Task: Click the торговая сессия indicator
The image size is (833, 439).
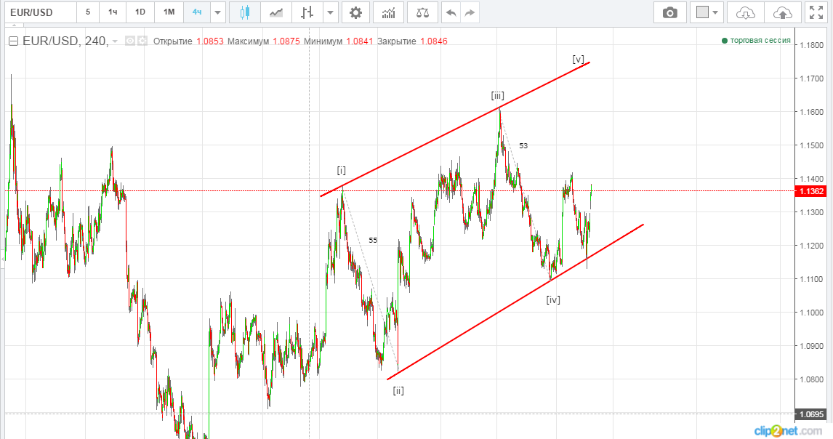Action: (756, 41)
